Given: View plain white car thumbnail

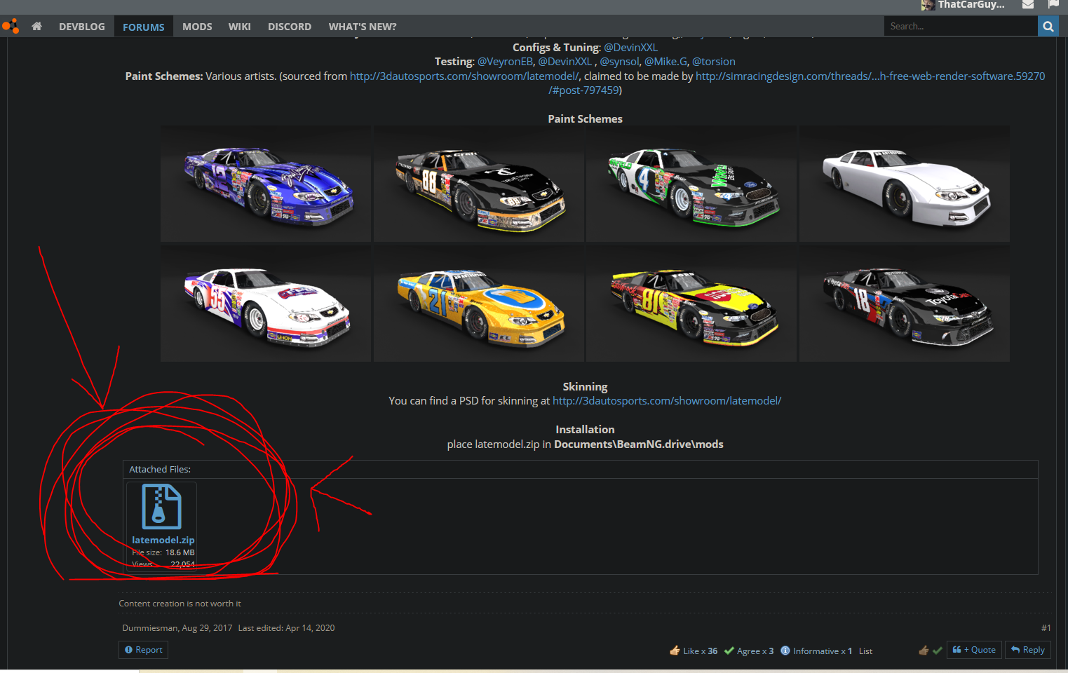Looking at the screenshot, I should pyautogui.click(x=905, y=184).
